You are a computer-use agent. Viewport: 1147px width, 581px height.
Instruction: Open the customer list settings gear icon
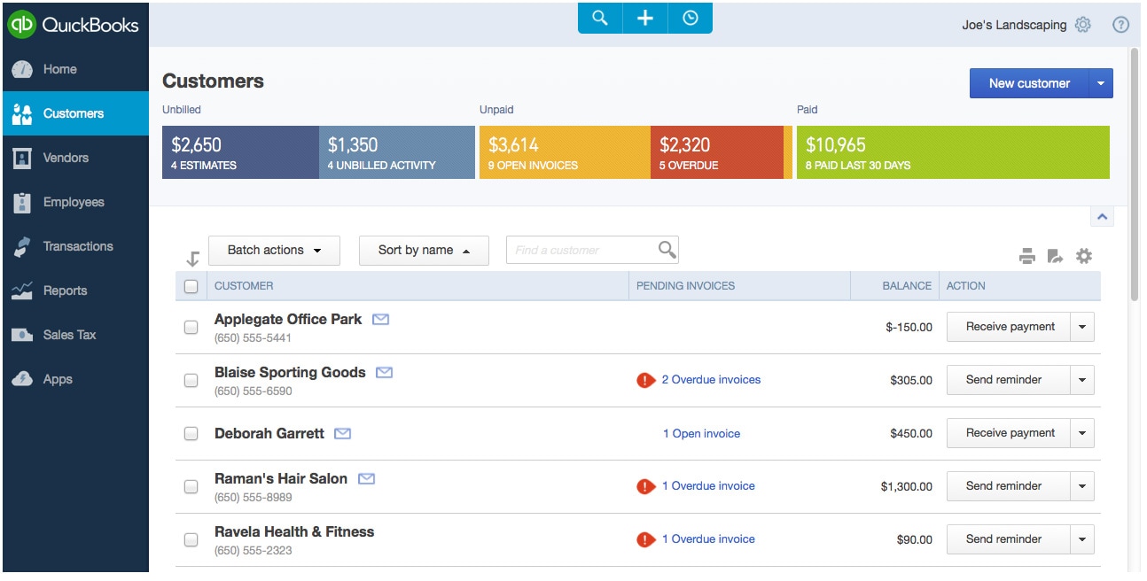1086,256
